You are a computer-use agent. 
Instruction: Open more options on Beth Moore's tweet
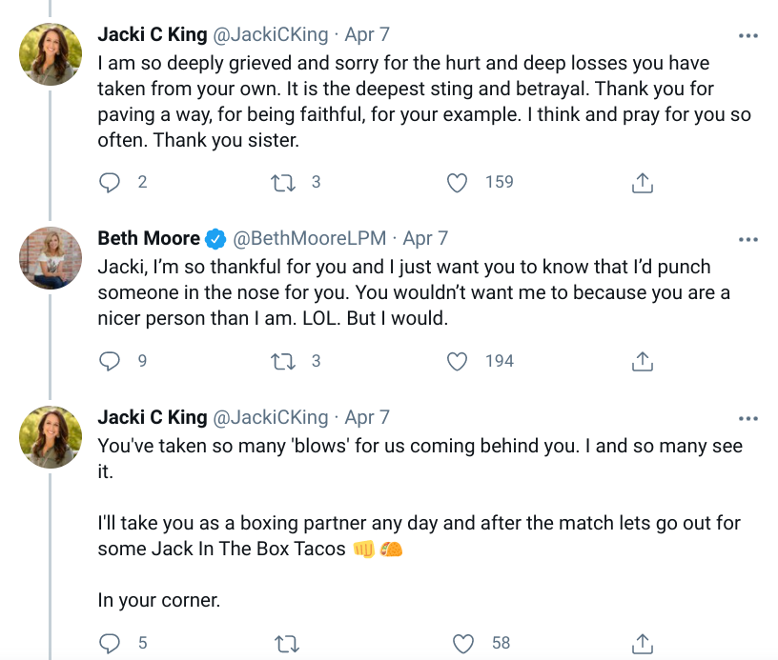(x=748, y=238)
